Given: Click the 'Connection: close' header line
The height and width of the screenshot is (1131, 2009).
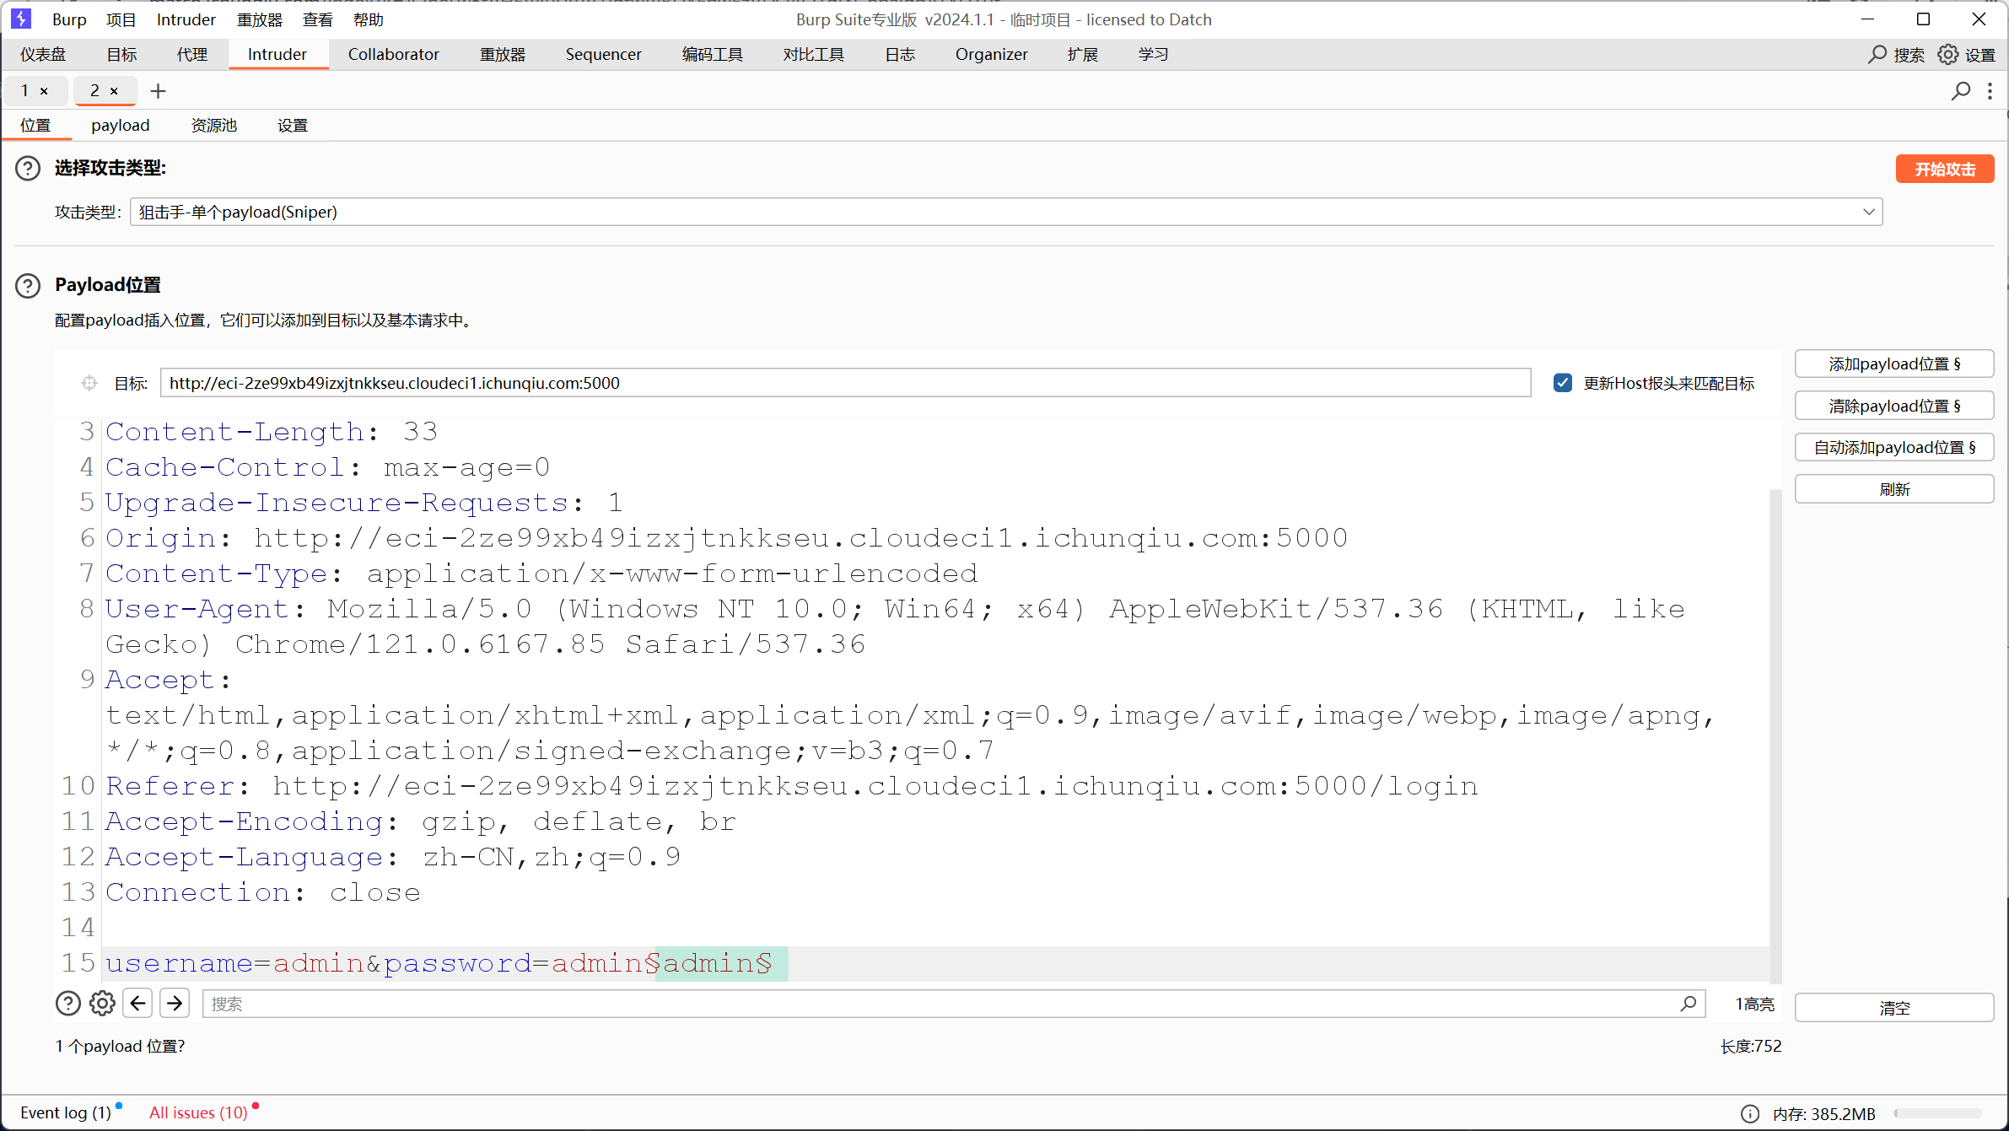Looking at the screenshot, I should tap(263, 892).
